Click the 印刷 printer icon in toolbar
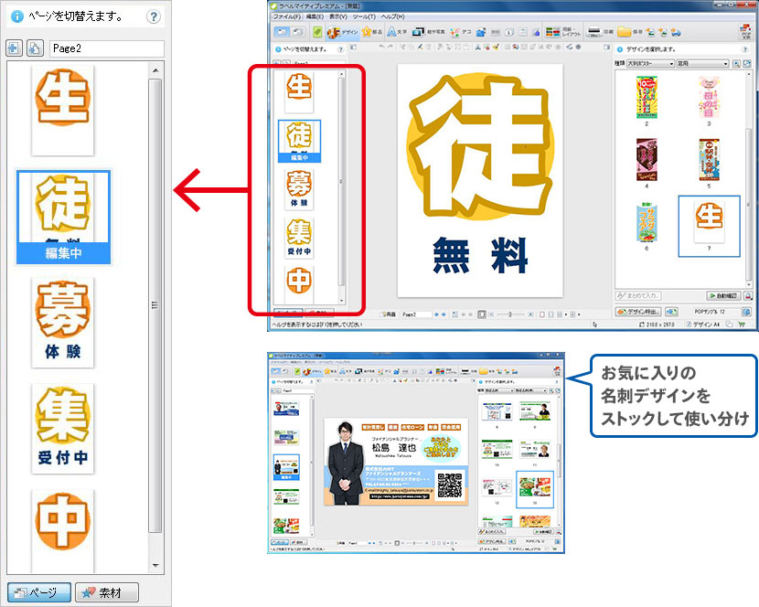The height and width of the screenshot is (607, 759). (x=598, y=32)
